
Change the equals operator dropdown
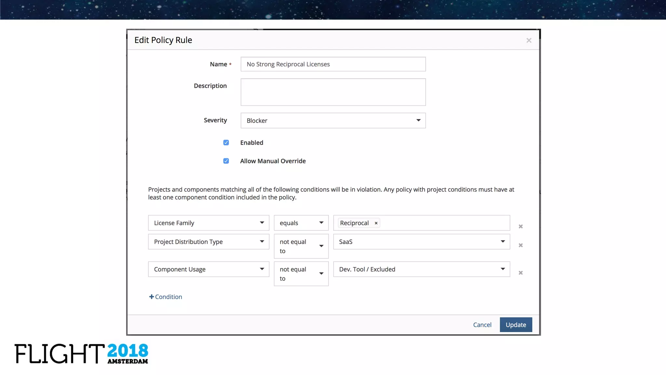(x=301, y=223)
